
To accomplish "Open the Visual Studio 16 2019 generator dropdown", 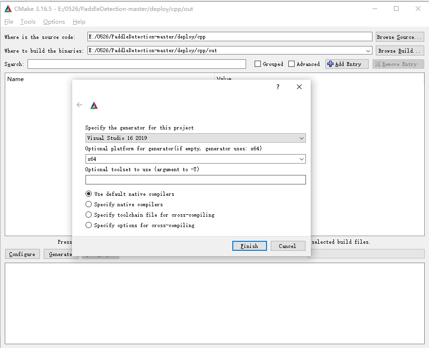I will click(195, 138).
